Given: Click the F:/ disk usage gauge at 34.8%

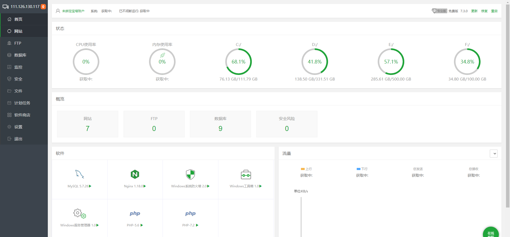Looking at the screenshot, I should [467, 62].
